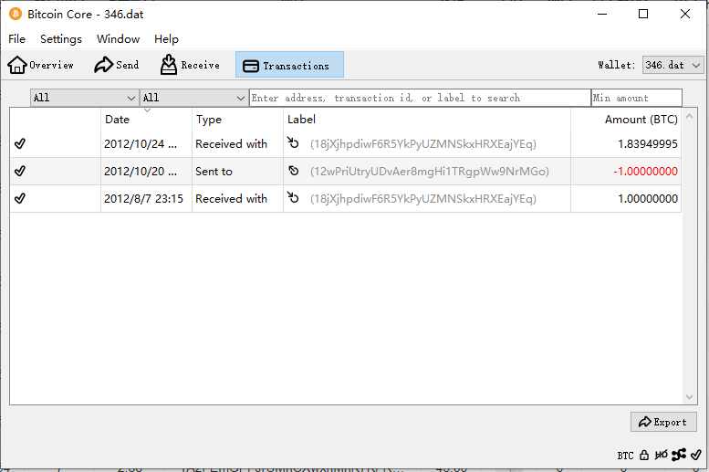Click the confirmed checkmark on Sent to row
The width and height of the screenshot is (709, 472).
click(20, 171)
